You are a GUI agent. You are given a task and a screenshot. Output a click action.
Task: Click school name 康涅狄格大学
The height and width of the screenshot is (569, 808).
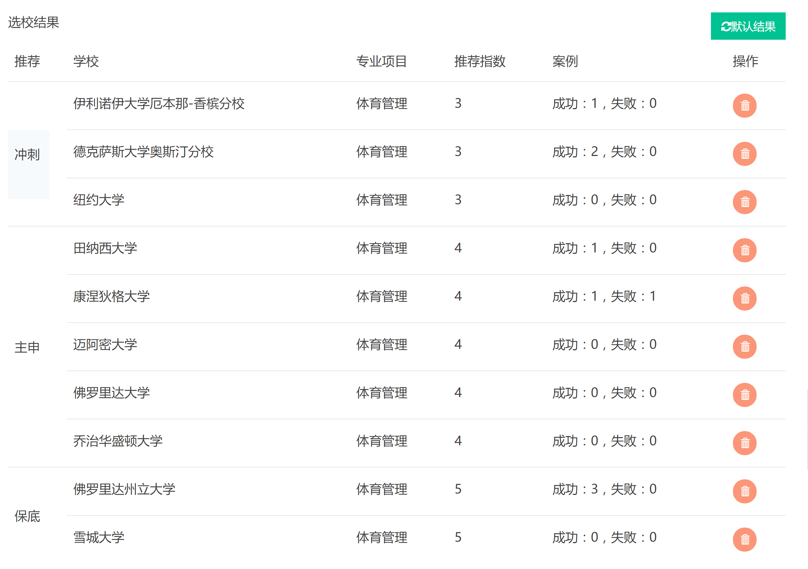coord(112,296)
